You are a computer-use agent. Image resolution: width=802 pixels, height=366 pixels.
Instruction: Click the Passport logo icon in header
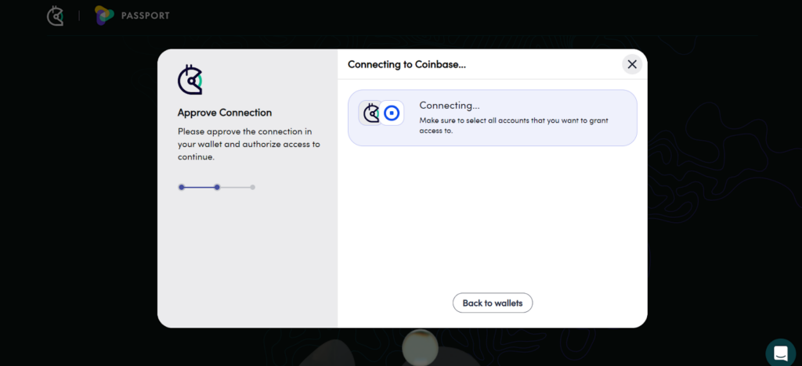point(104,16)
